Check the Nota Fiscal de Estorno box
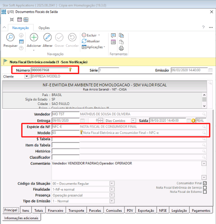Viewport: 216px width, 224px height. [205, 192]
